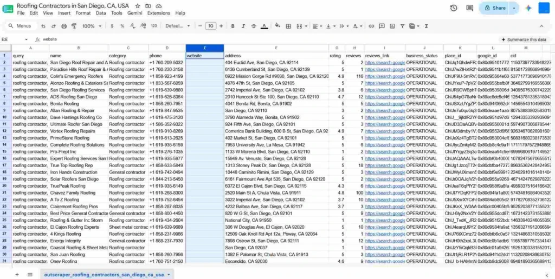The height and width of the screenshot is (279, 555).
Task: Open version history clock icon
Action: [454, 8]
